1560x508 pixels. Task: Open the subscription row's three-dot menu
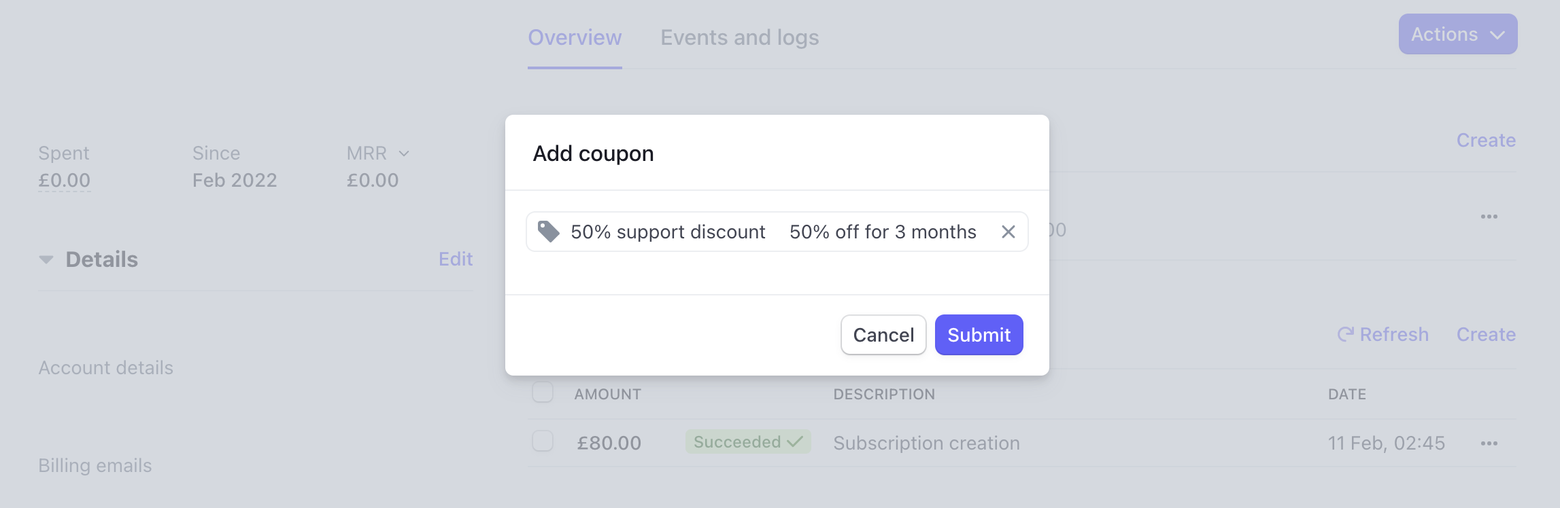[x=1489, y=217]
